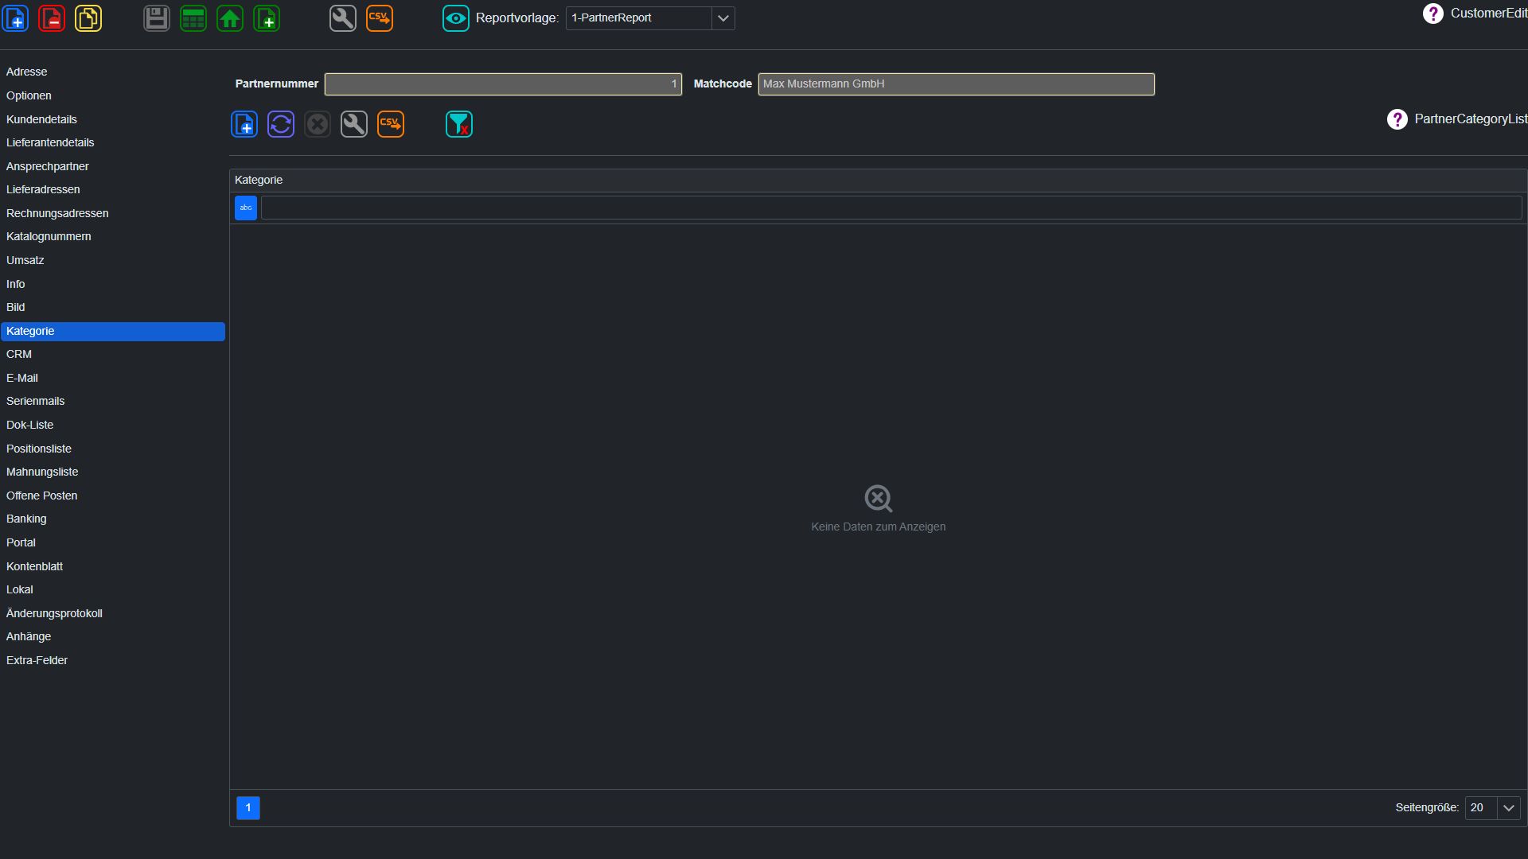Click the green home icon

point(230,18)
